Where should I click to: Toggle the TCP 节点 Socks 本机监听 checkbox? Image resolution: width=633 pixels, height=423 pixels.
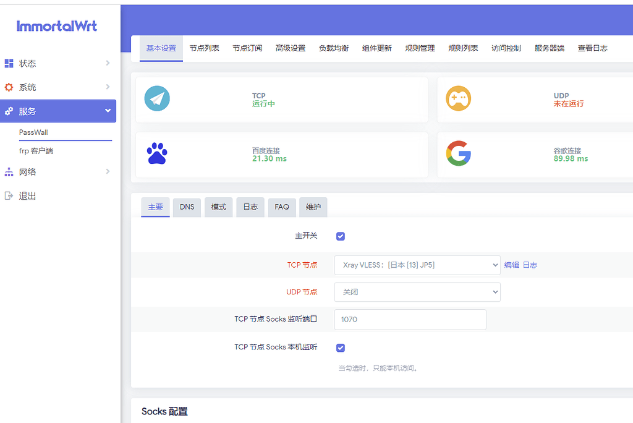click(341, 348)
